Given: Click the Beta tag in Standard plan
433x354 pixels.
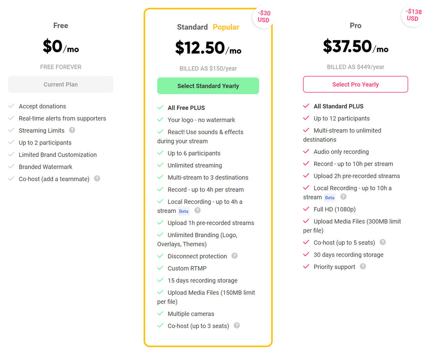Looking at the screenshot, I should (184, 211).
